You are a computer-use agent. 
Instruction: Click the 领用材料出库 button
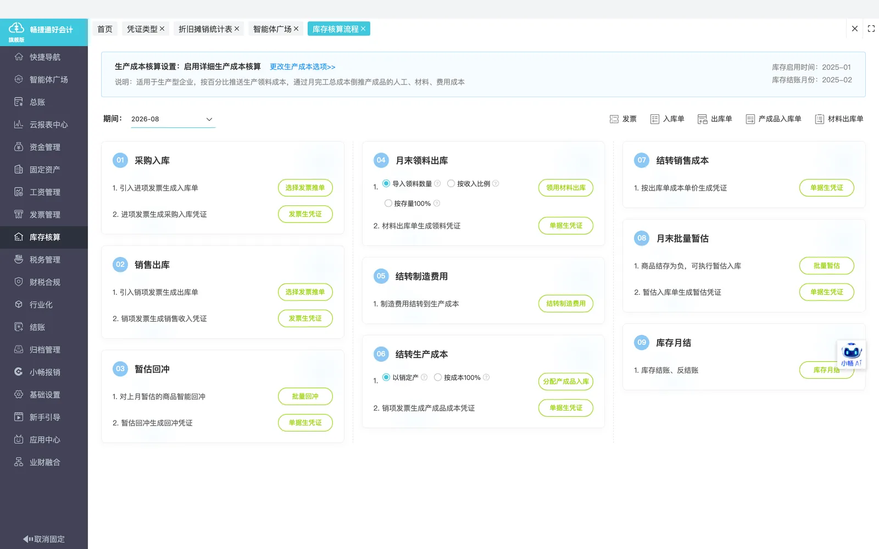566,188
